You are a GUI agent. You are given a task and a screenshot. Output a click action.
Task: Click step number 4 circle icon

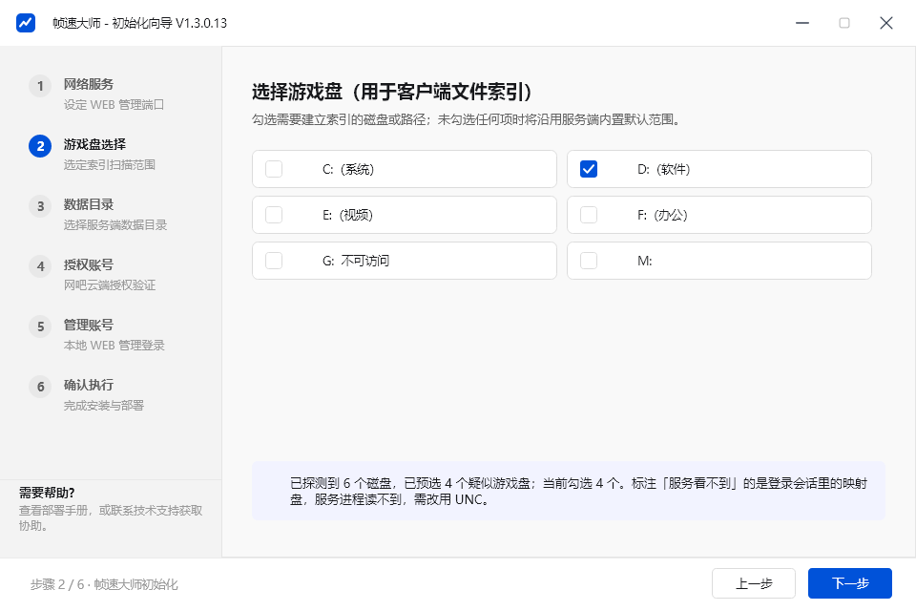click(x=40, y=266)
